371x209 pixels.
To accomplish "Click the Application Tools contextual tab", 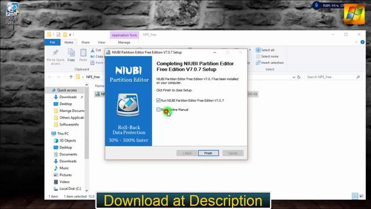I will click(125, 35).
